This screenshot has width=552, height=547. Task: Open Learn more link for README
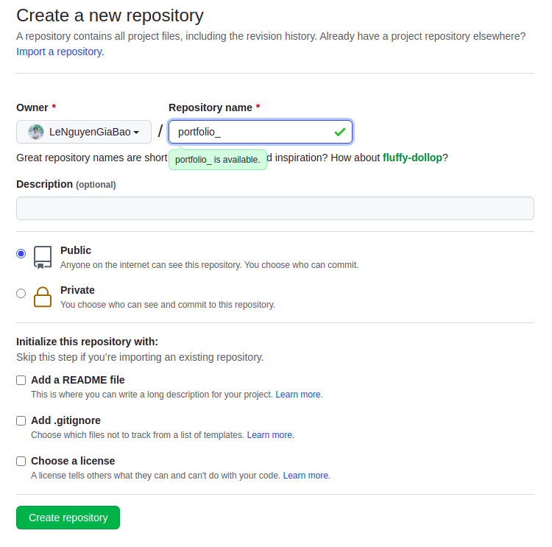(x=299, y=395)
